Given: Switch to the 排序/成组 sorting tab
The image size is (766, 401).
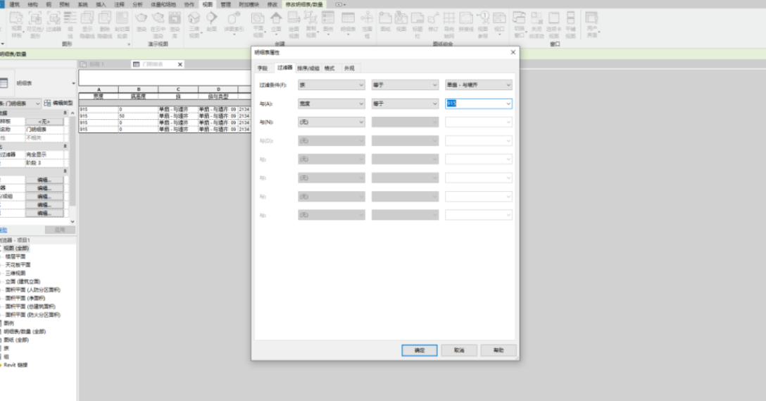Looking at the screenshot, I should coord(308,68).
